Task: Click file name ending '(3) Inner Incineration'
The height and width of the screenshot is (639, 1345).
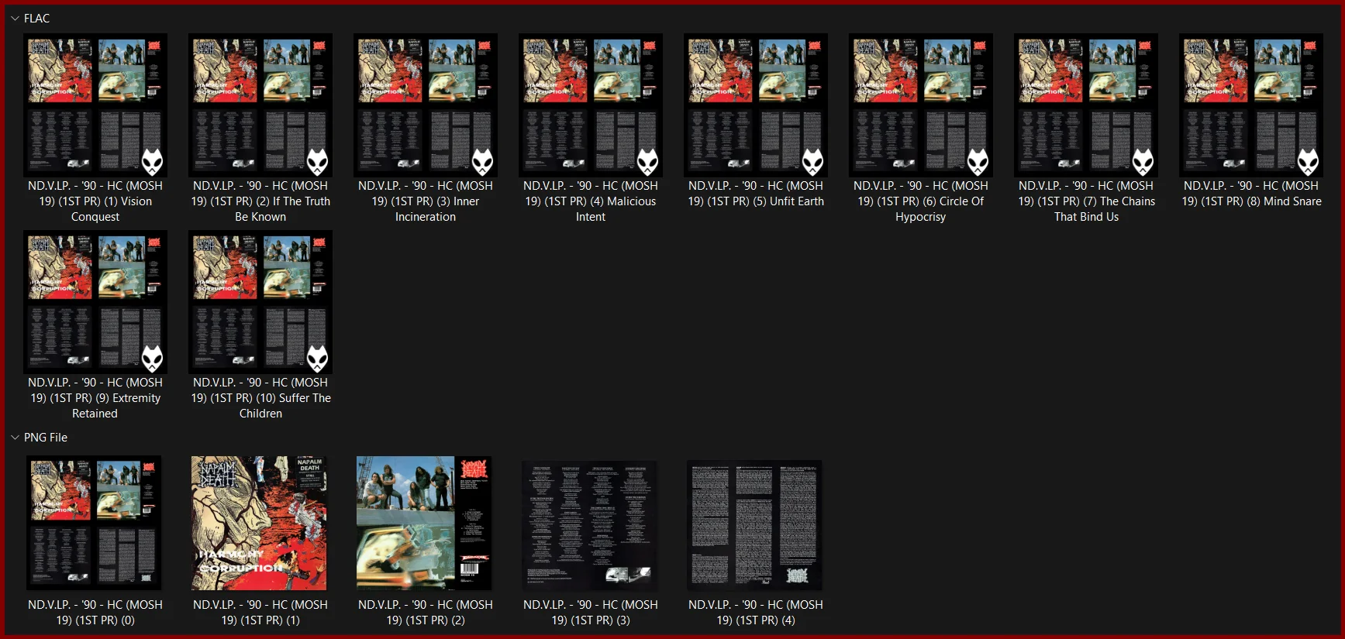Action: 426,201
